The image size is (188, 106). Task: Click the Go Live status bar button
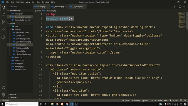pos(174,100)
